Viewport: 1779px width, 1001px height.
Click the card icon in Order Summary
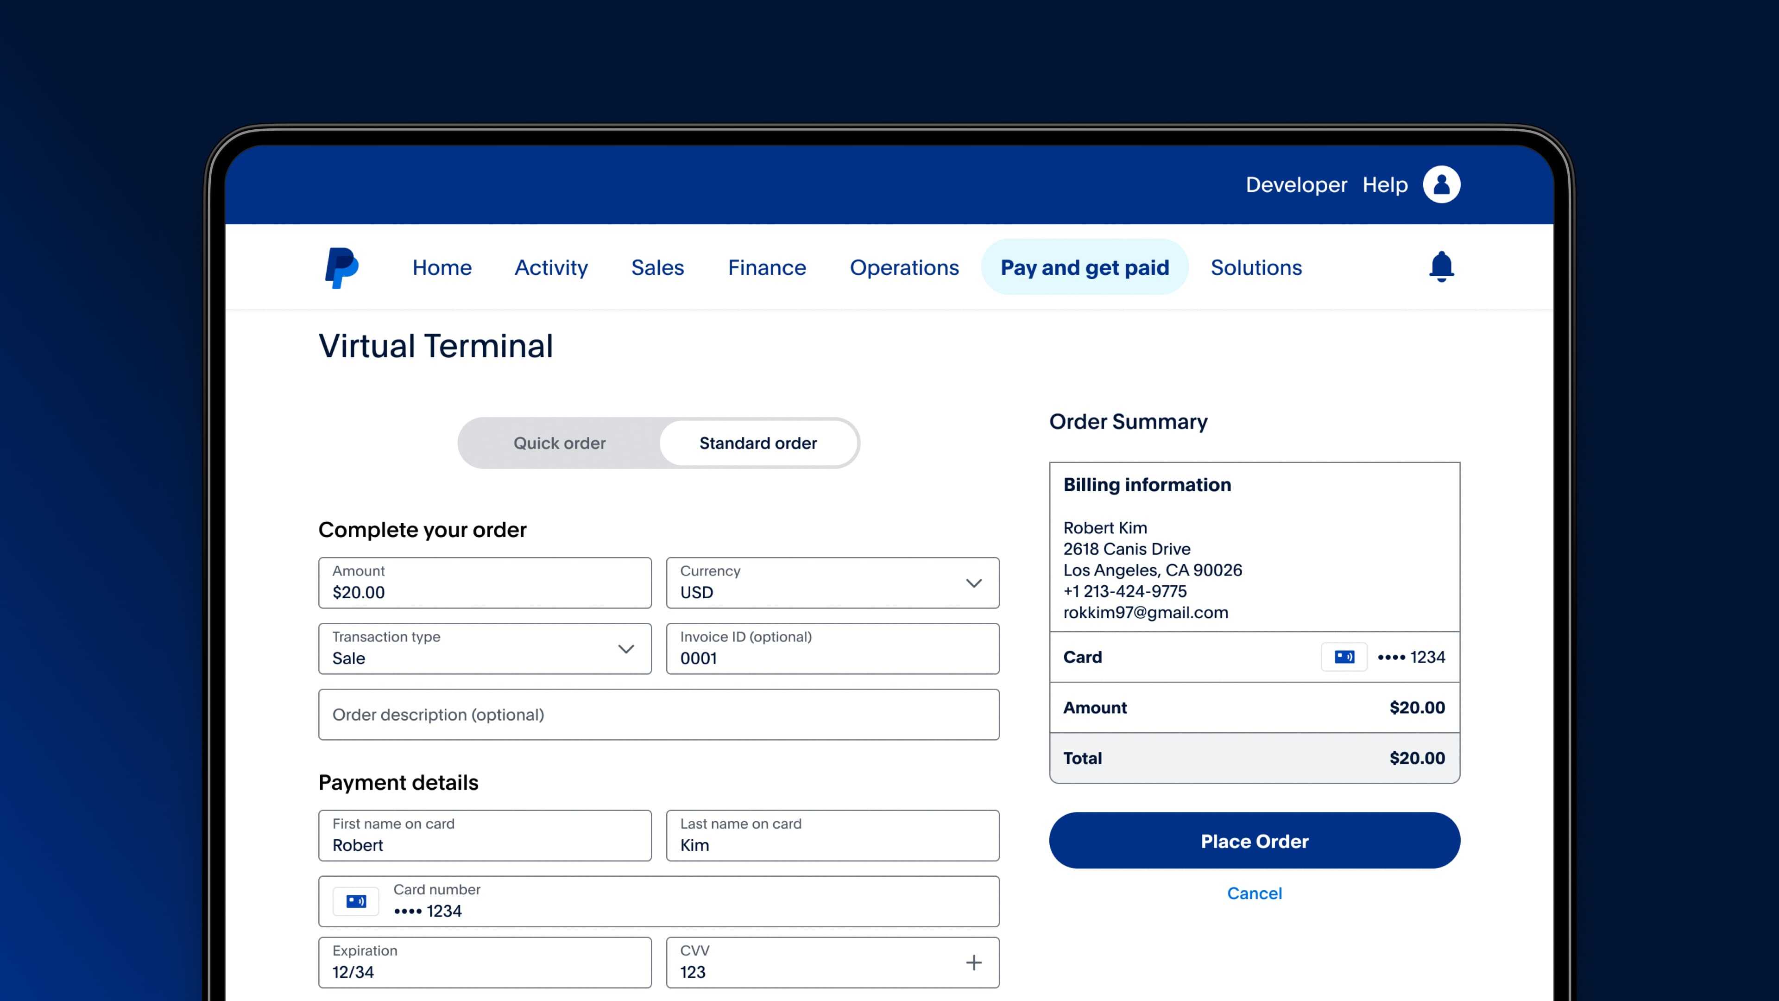click(1343, 657)
